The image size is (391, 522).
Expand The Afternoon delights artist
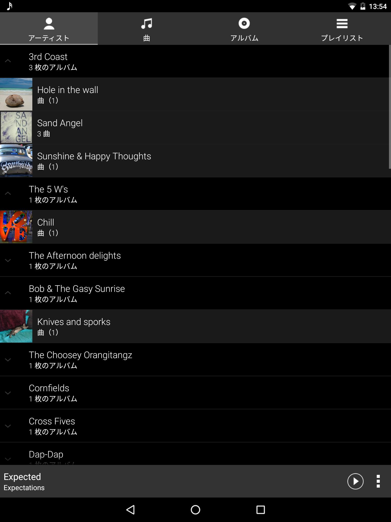(8, 260)
